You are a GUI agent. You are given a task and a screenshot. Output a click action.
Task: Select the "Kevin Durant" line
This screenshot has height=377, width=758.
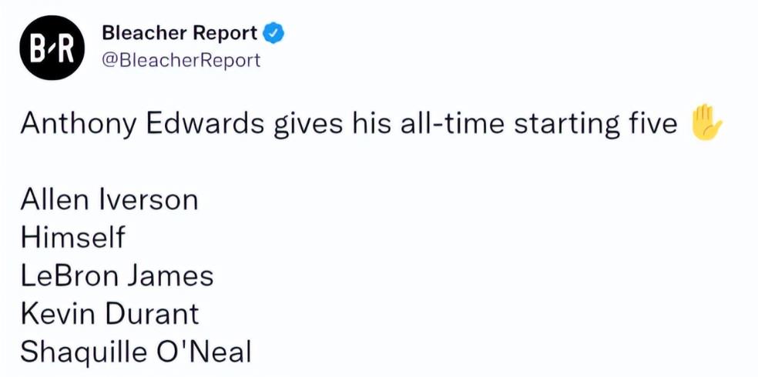[x=109, y=314]
